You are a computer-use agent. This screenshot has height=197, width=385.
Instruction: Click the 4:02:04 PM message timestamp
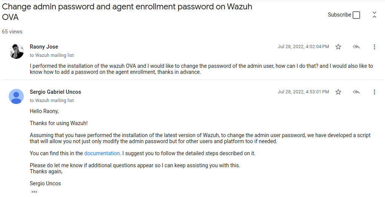click(x=303, y=47)
